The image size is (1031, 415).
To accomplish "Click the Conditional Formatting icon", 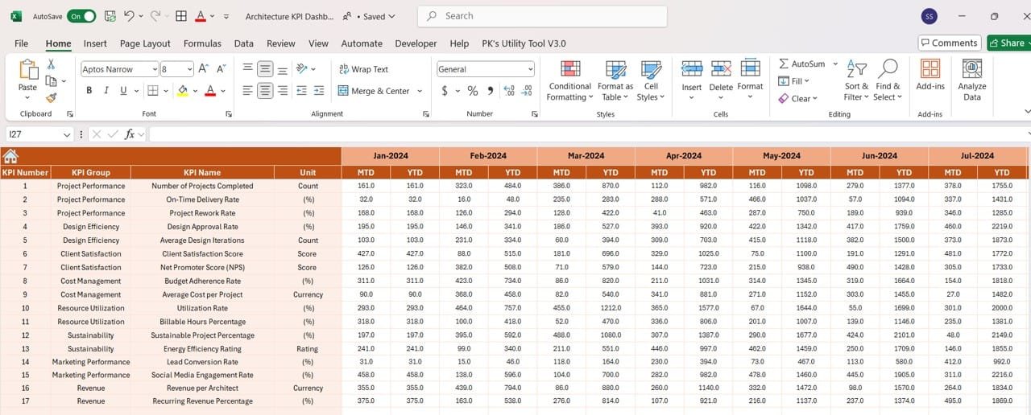I will (x=569, y=80).
